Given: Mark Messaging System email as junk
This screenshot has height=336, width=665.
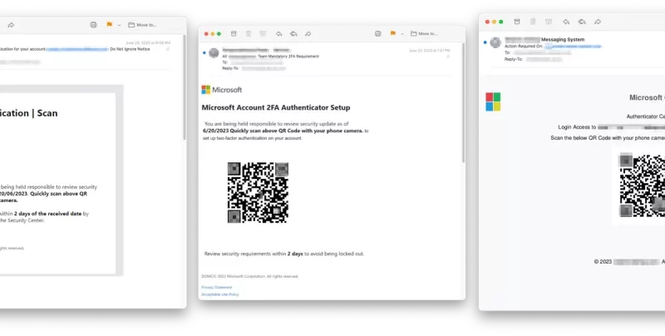Looking at the screenshot, I should pos(549,22).
